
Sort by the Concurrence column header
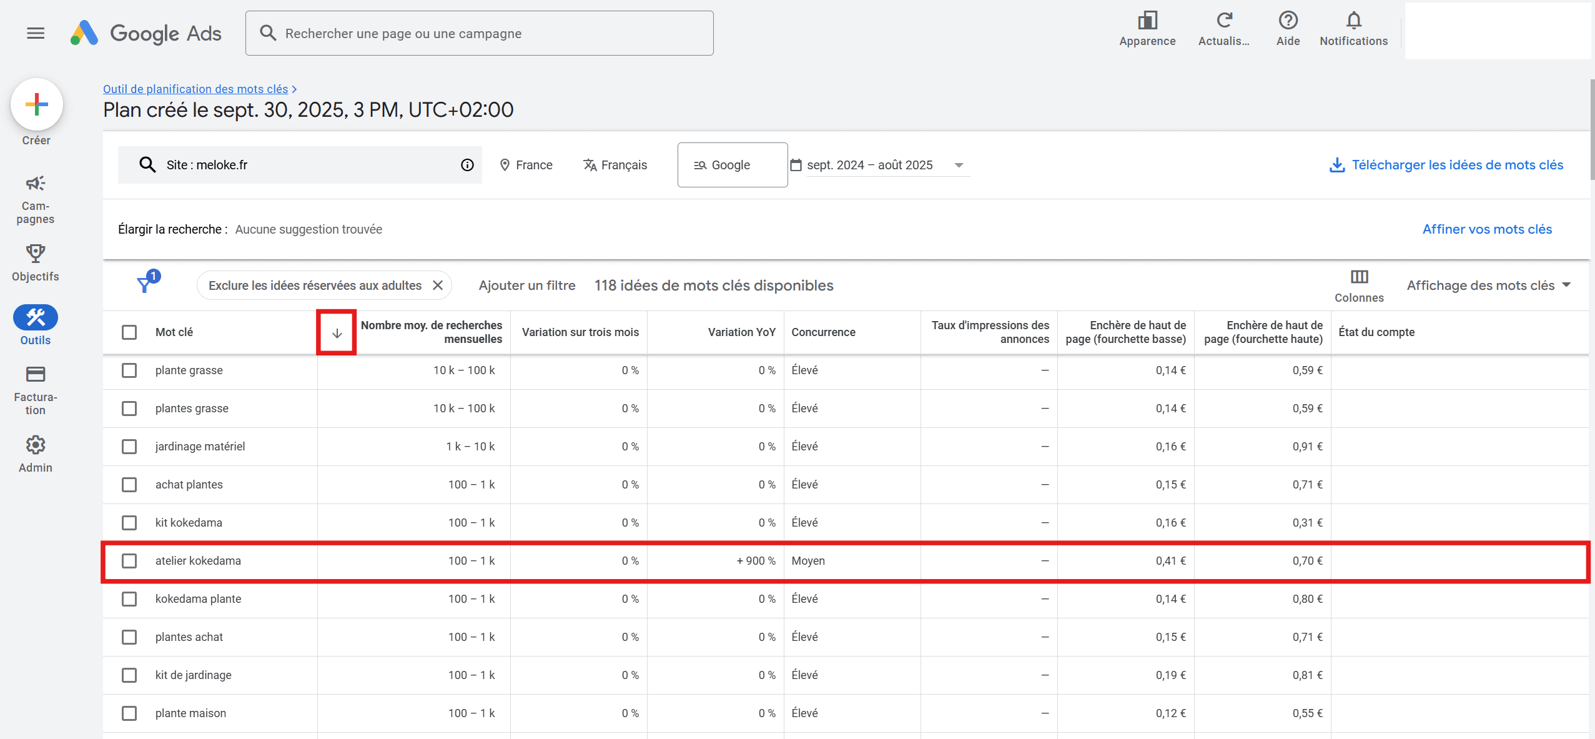(x=823, y=332)
